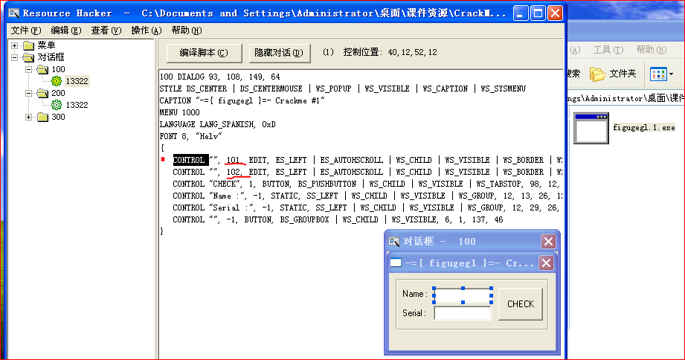Click folder icon of node 100

[x=42, y=69]
